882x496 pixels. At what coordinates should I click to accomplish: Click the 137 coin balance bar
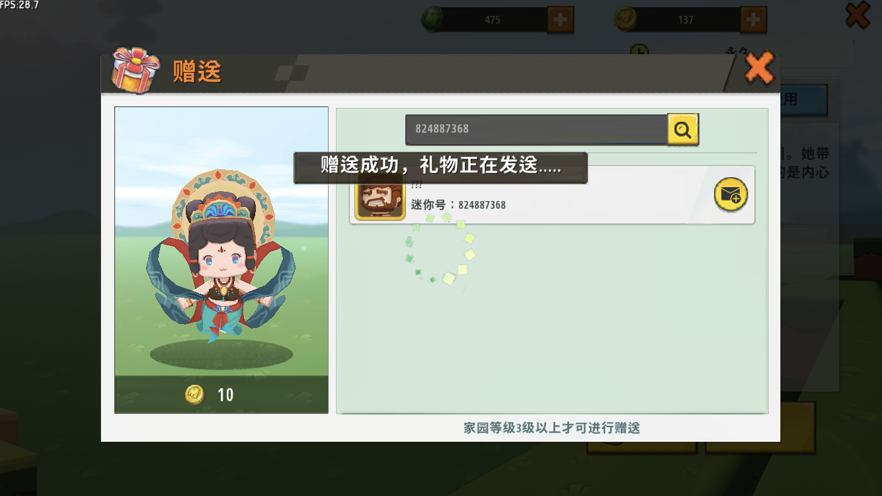(x=686, y=20)
